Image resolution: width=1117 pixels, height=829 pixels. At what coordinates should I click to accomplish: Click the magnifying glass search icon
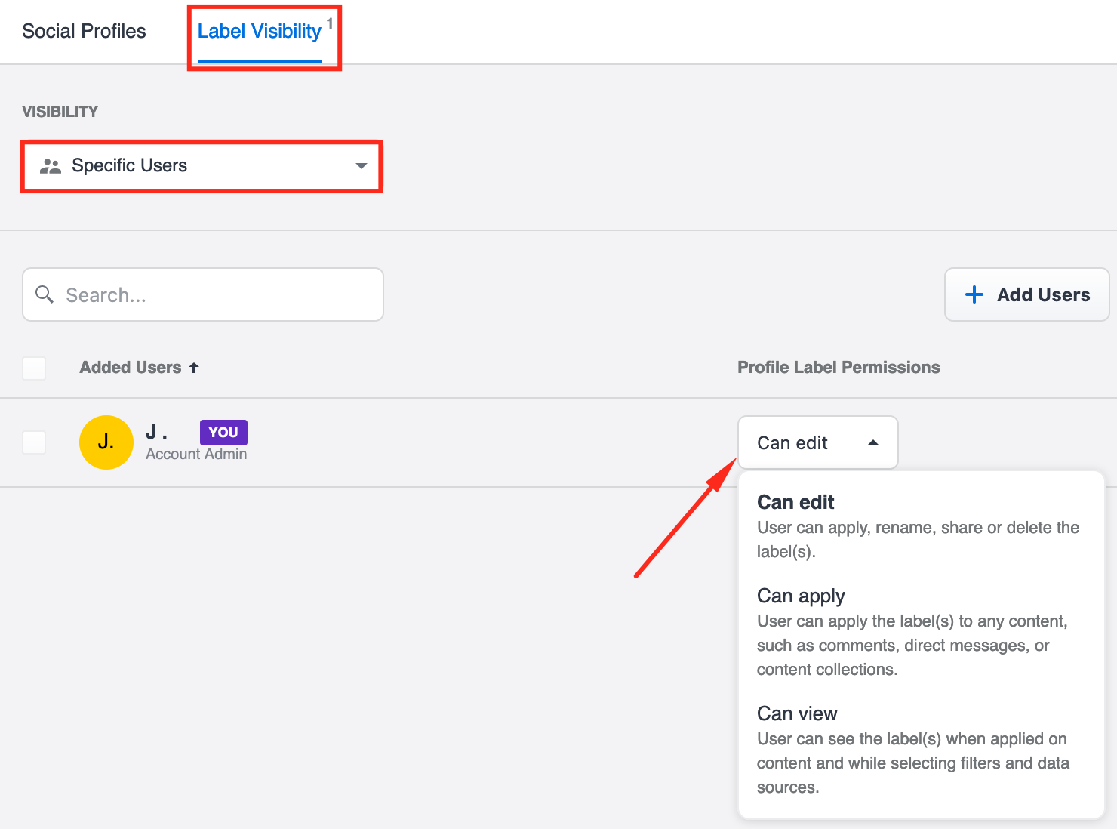[45, 294]
